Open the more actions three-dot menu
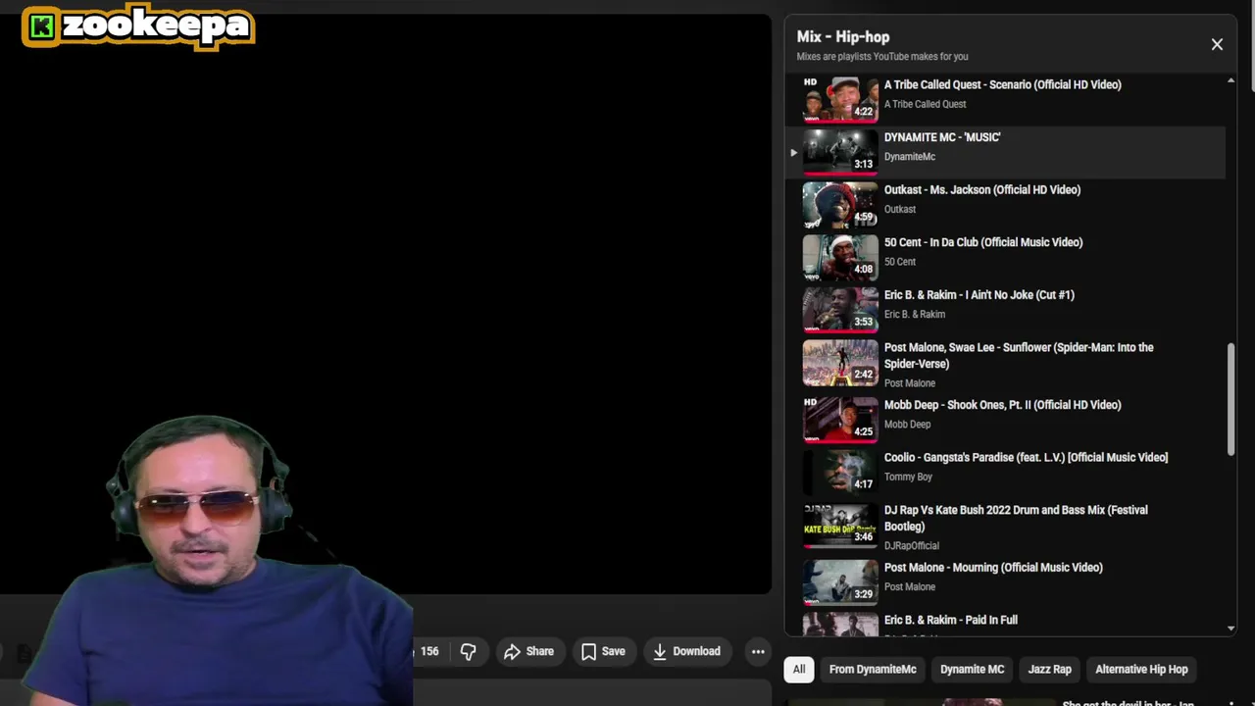The height and width of the screenshot is (706, 1255). coord(758,651)
